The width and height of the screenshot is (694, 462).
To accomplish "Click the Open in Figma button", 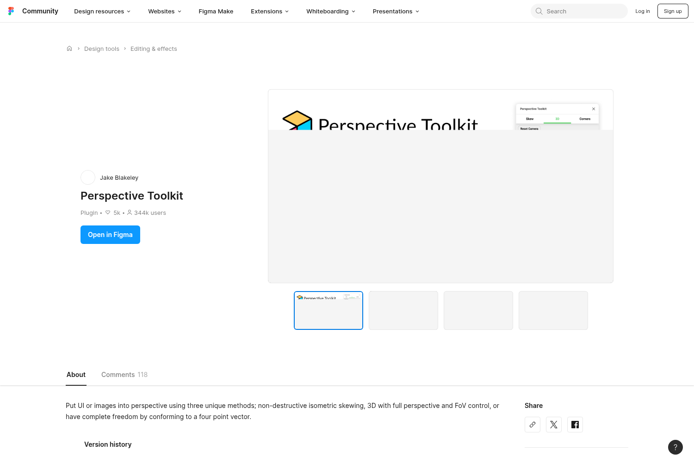I will pos(110,235).
